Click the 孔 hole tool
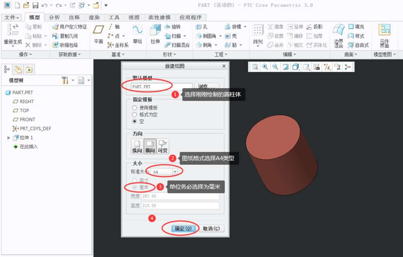This screenshot has height=257, width=403. point(201,27)
